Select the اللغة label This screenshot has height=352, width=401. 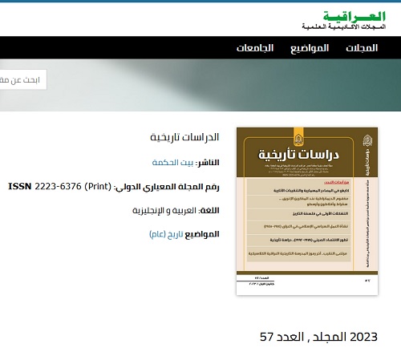click(x=209, y=211)
